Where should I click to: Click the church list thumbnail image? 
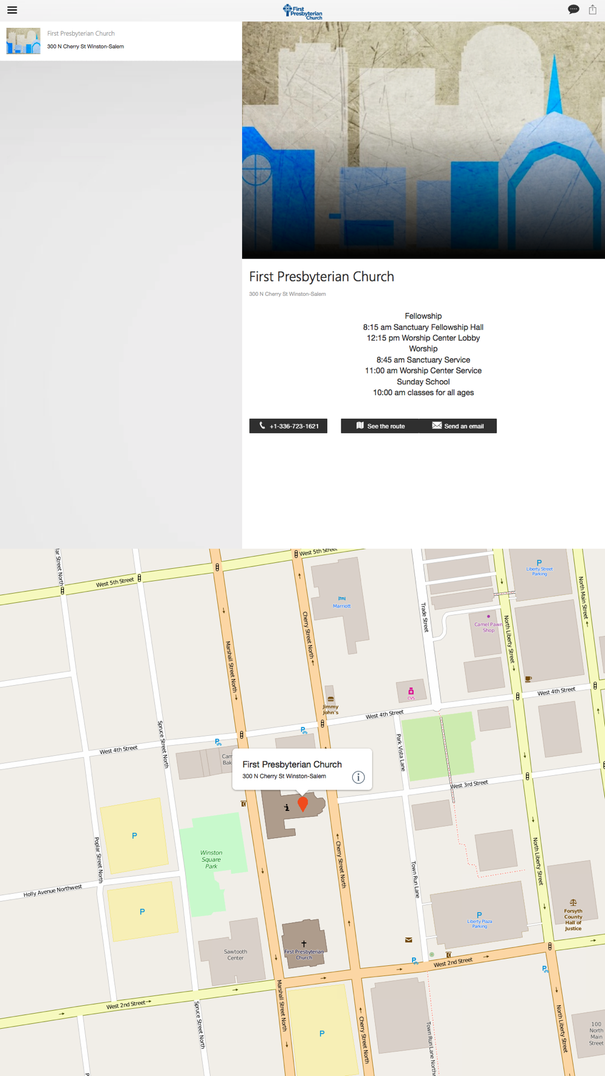pyautogui.click(x=24, y=41)
